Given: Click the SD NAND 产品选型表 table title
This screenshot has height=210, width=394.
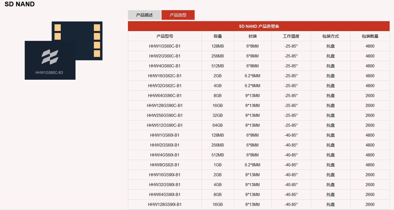Looking at the screenshot, I should tap(259, 26).
